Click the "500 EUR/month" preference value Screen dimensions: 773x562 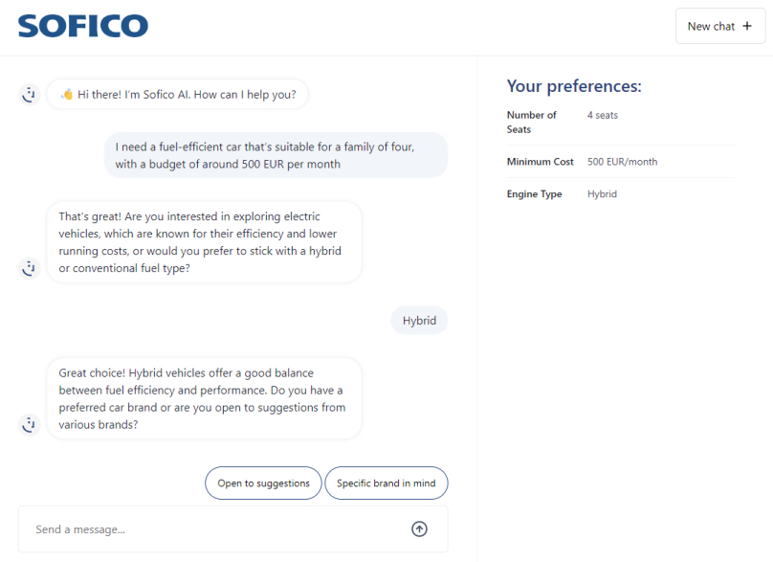[622, 162]
